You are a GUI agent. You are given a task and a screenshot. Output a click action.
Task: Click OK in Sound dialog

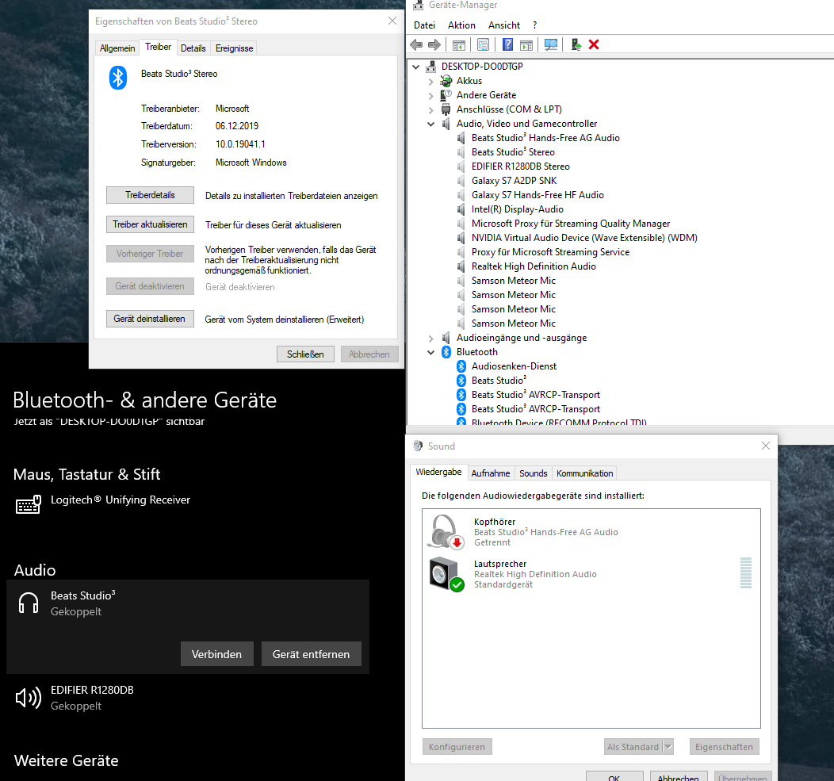click(614, 777)
